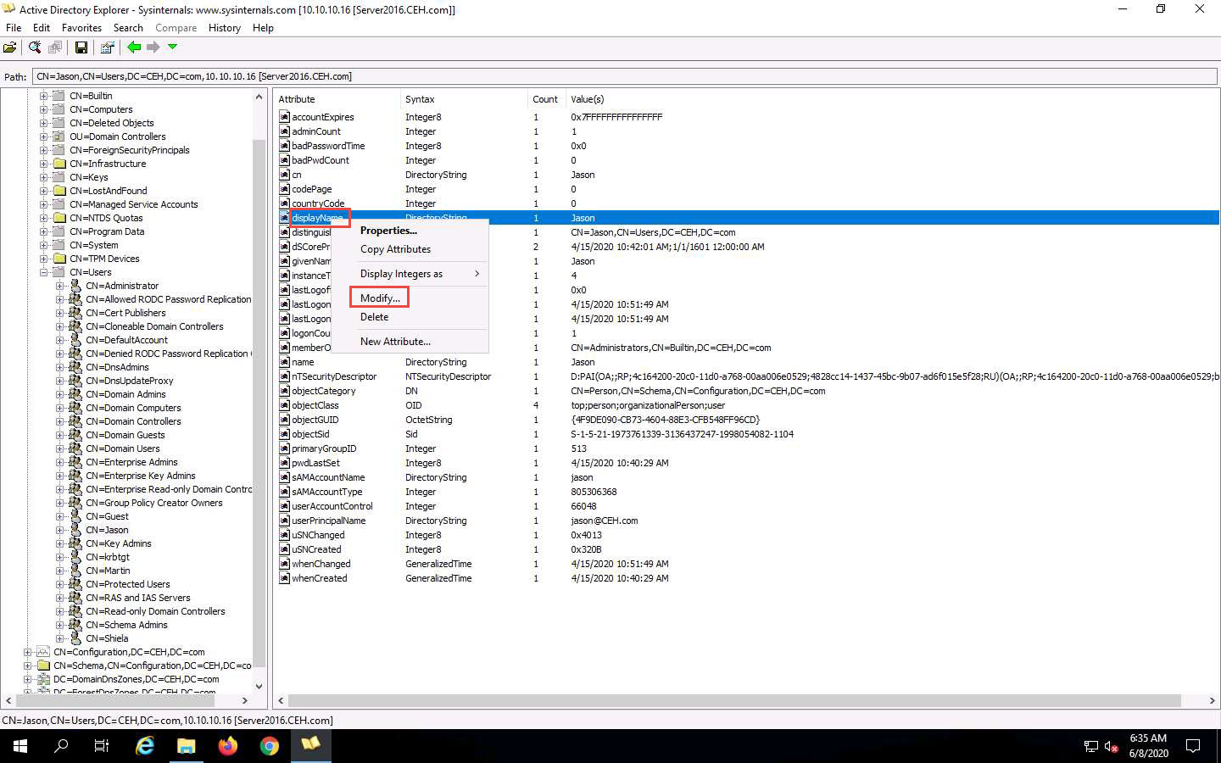Launch Google Chrome from the taskbar
The width and height of the screenshot is (1221, 763).
pyautogui.click(x=270, y=746)
